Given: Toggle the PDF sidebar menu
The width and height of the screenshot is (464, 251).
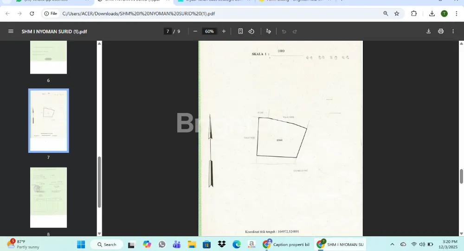Looking at the screenshot, I should [x=11, y=31].
